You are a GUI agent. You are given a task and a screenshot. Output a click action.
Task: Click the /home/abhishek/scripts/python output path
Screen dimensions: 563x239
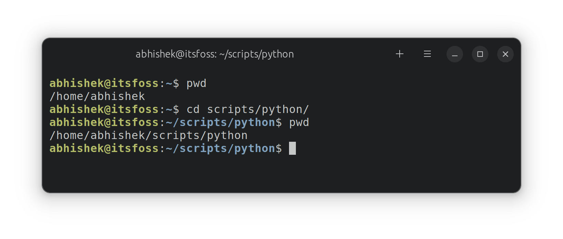[x=148, y=135]
